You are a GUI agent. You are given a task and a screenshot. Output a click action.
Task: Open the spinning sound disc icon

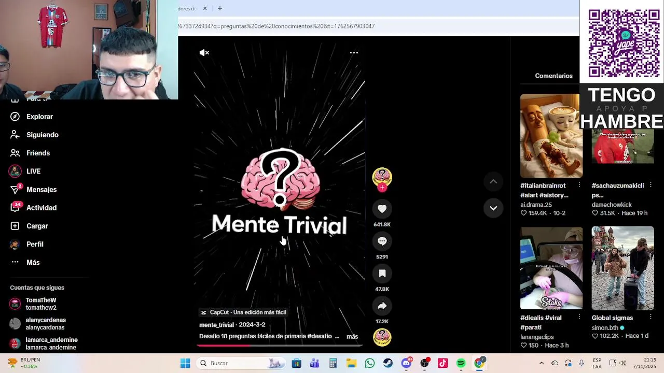pos(382,337)
